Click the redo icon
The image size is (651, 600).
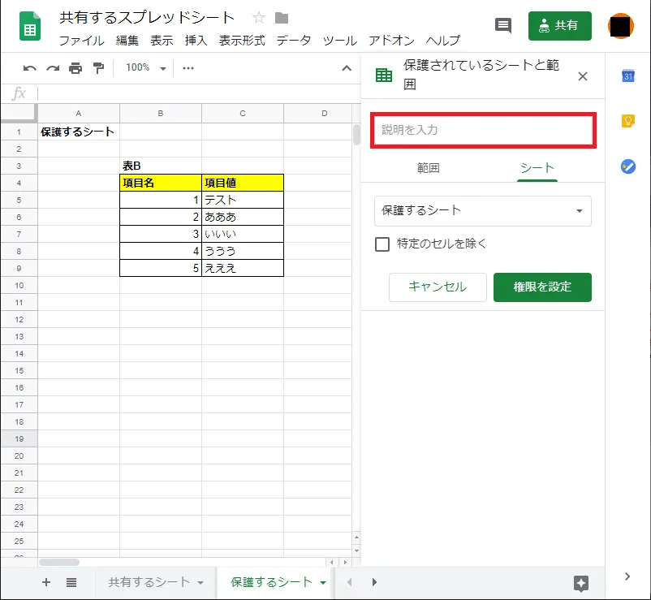pyautogui.click(x=53, y=68)
